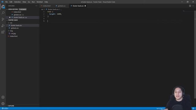This screenshot has height=110, width=196.
Task: Open the Accounts menu icon
Action: [3, 97]
